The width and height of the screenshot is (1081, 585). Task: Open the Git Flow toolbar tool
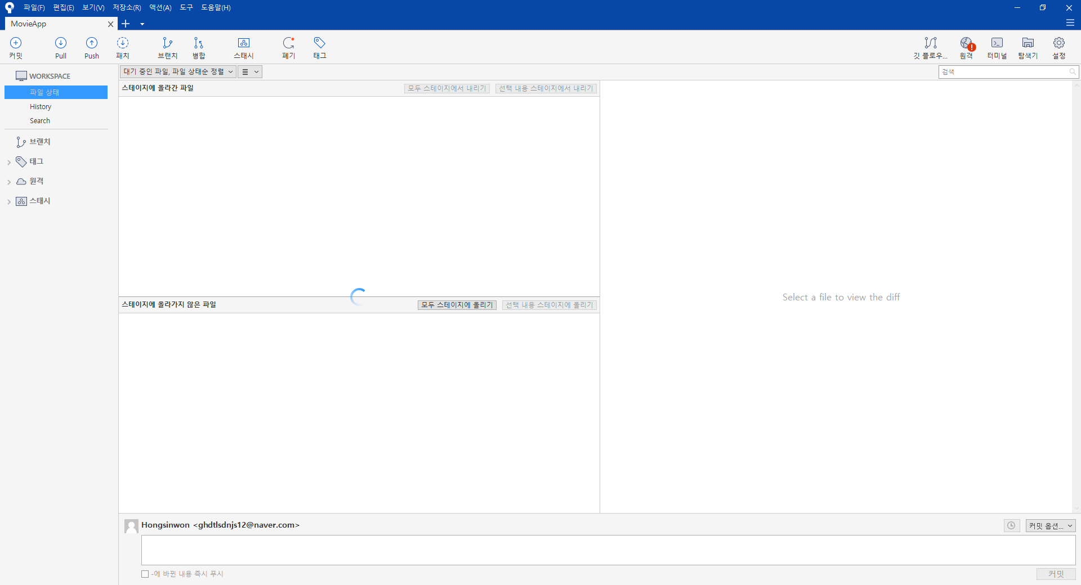tap(931, 48)
